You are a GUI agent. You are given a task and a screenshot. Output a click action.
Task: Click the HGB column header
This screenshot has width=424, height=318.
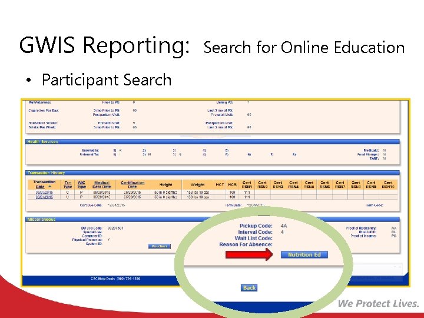point(232,185)
